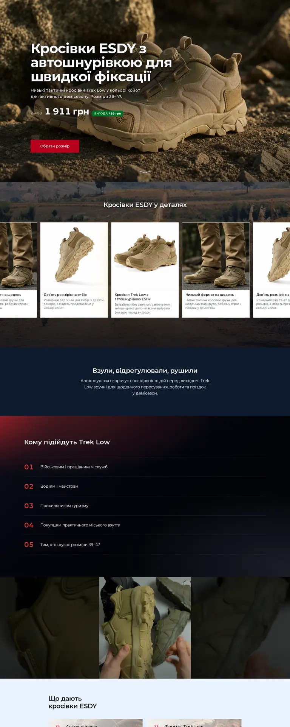The height and width of the screenshot is (727, 290).
Task: Open the single-sneaker photo in the fully visible "Дев'ять розмірів на вибір" card
Action: 74,256
